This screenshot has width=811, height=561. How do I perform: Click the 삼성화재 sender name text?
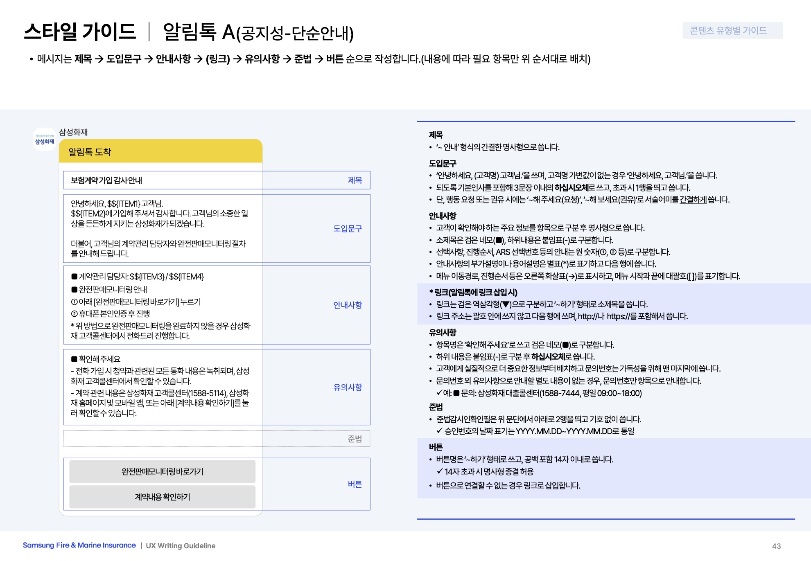pyautogui.click(x=73, y=132)
